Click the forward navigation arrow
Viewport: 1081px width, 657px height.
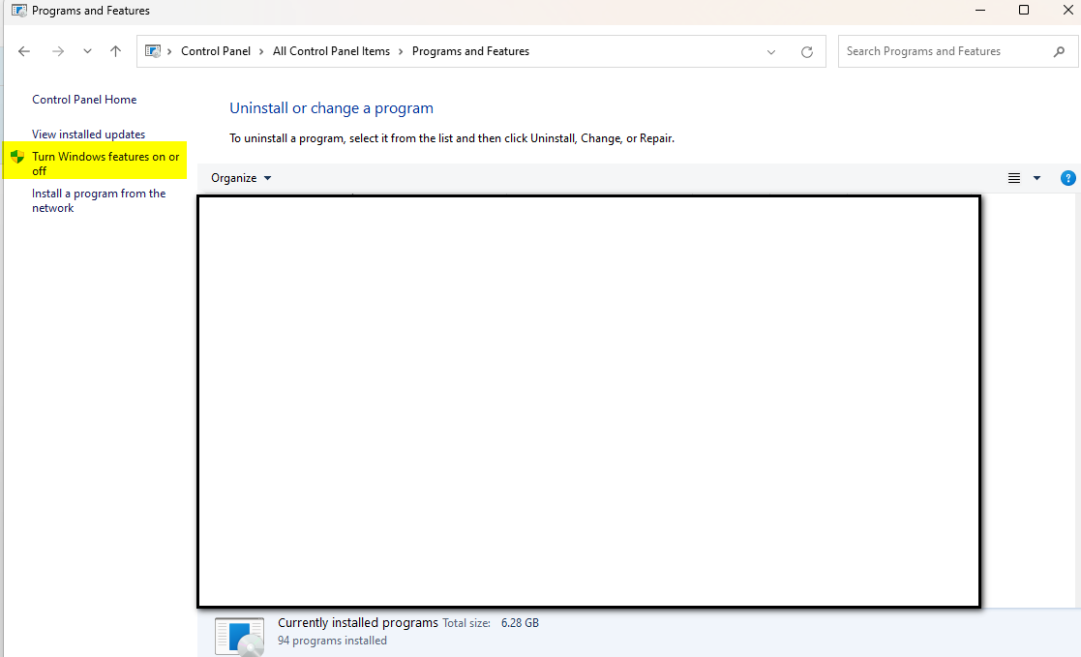click(x=58, y=51)
